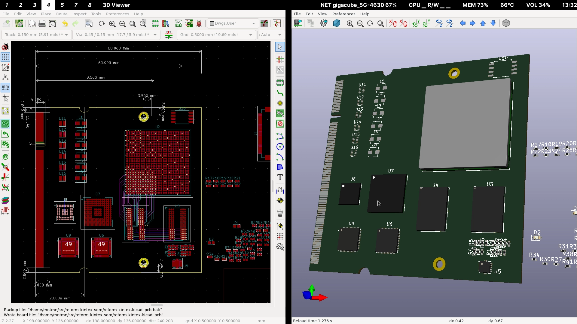
Task: Run Design Rules Checker ladybug icon
Action: (x=199, y=23)
